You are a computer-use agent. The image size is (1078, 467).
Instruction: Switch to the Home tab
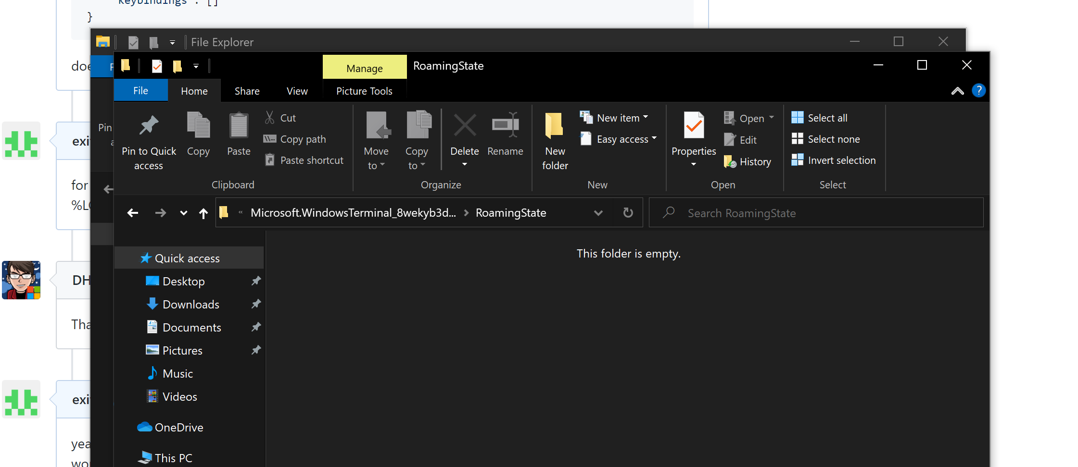coord(194,91)
